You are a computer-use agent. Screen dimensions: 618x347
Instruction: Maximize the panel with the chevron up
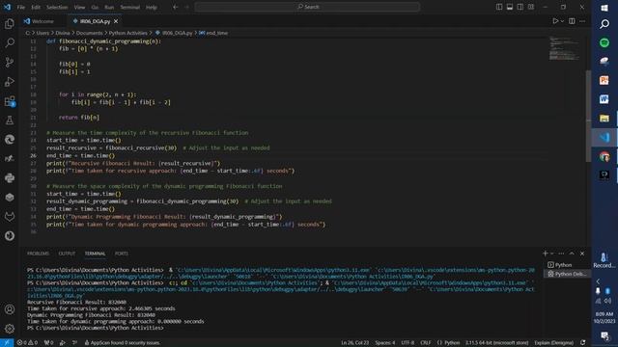click(x=572, y=254)
